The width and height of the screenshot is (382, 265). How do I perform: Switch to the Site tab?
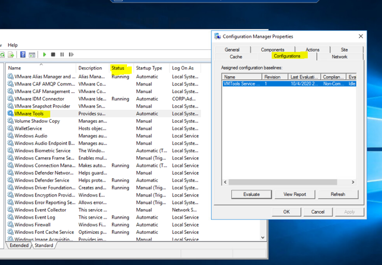coord(344,50)
